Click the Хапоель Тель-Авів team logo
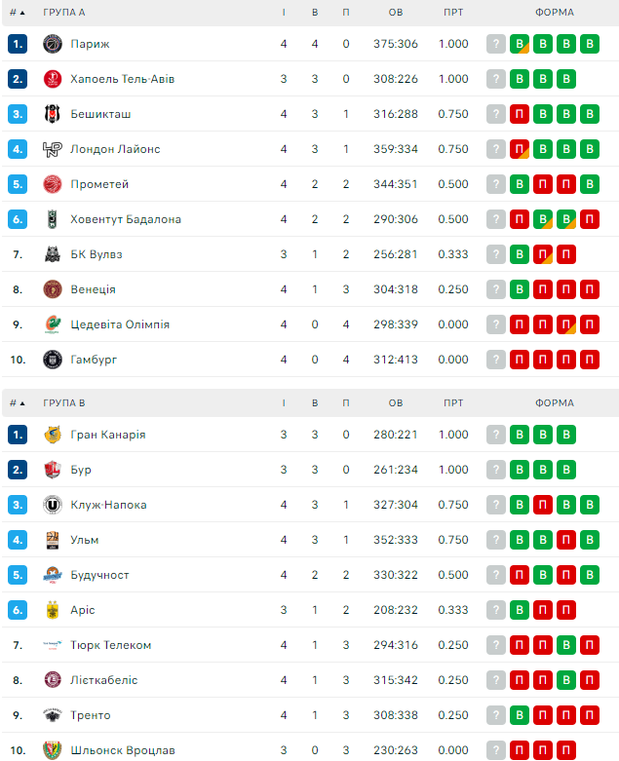 53,79
